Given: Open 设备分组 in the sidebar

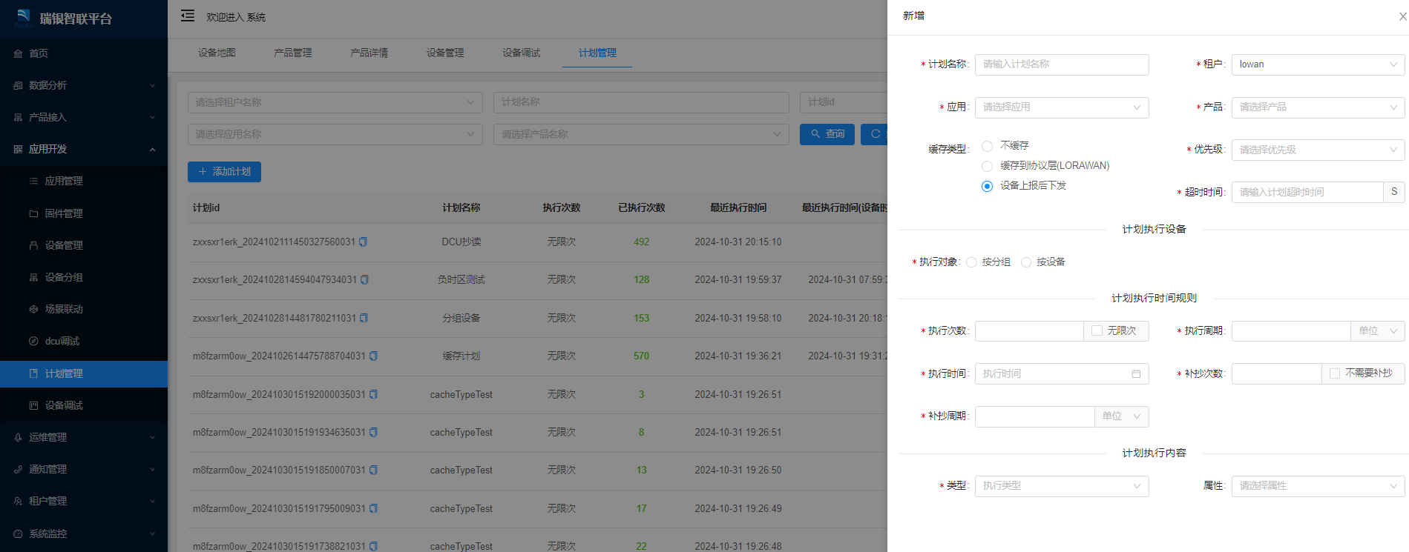Looking at the screenshot, I should [84, 277].
